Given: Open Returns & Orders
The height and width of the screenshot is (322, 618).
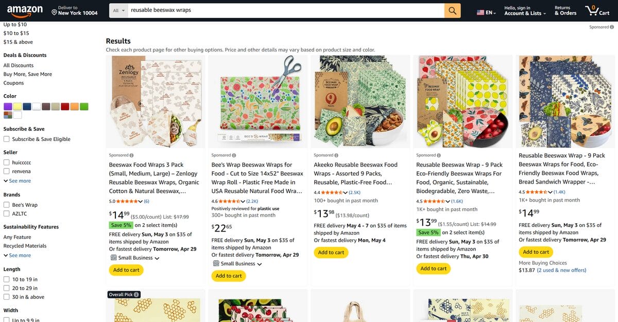Looking at the screenshot, I should (565, 10).
